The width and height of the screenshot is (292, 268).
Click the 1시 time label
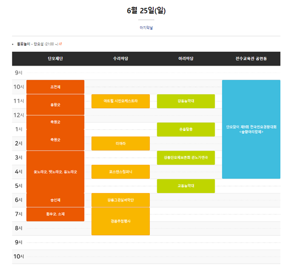[18, 129]
